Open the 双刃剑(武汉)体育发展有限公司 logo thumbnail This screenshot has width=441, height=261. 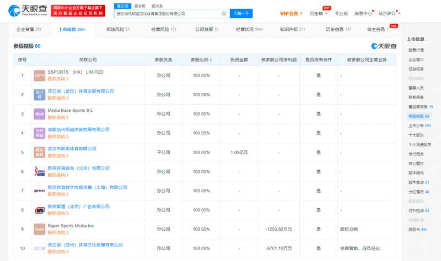pyautogui.click(x=39, y=95)
